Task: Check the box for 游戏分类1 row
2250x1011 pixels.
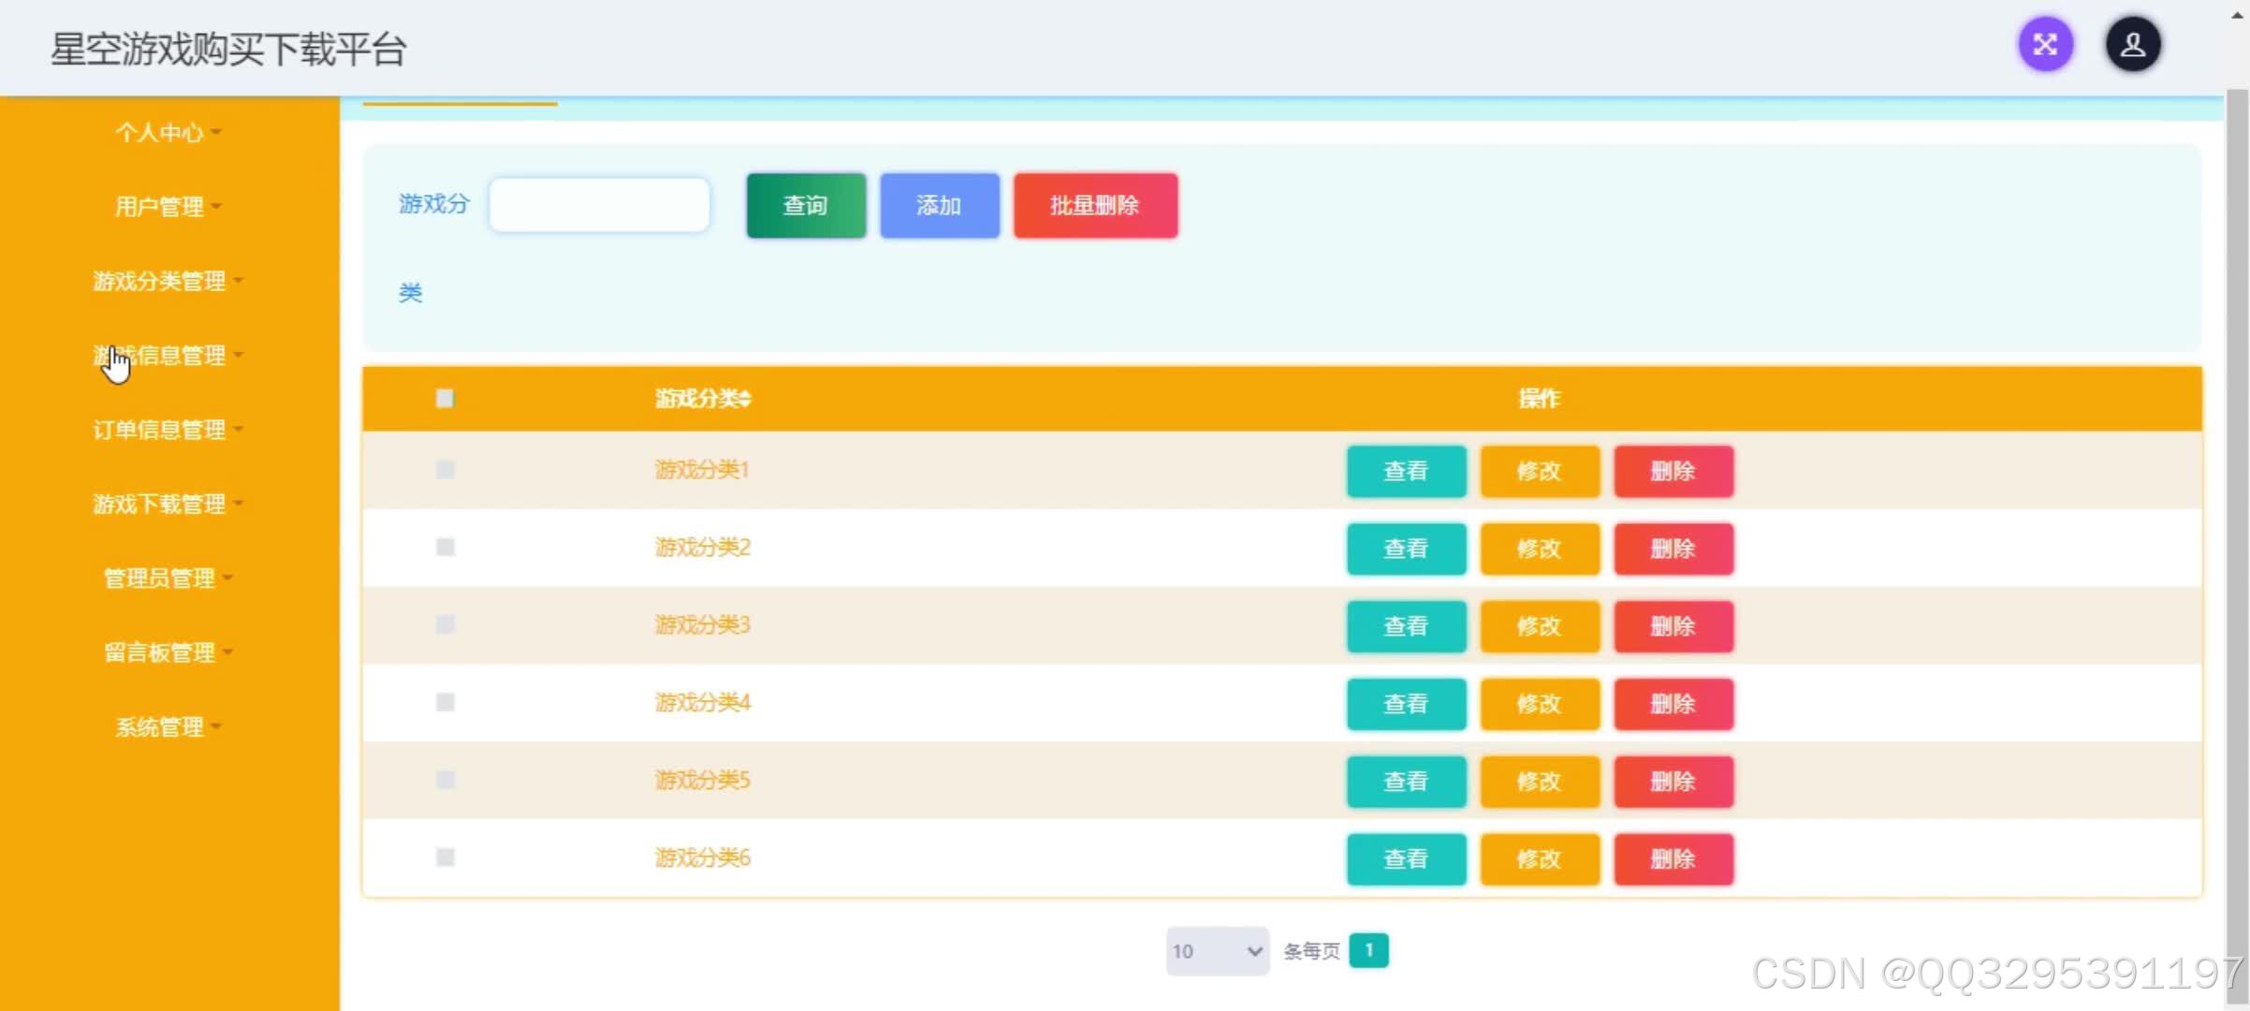Action: 446,470
